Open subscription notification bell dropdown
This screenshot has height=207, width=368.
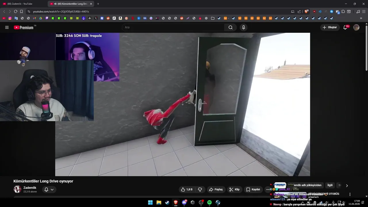pyautogui.click(x=49, y=189)
